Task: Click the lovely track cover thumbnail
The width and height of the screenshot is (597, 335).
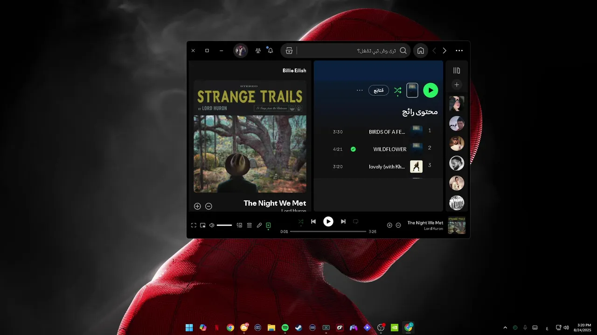Action: coord(416,167)
